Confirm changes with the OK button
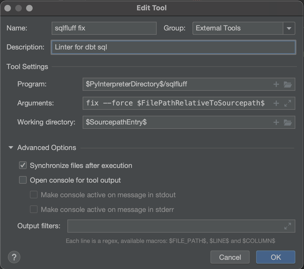The height and width of the screenshot is (269, 304). tap(275, 257)
